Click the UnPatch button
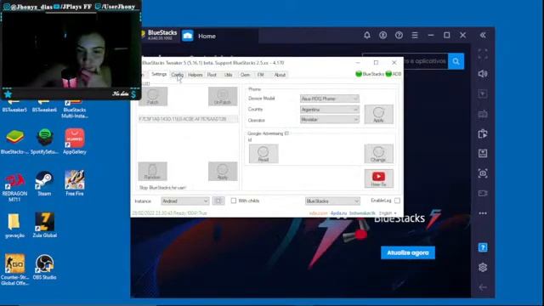Viewport: 544px width, 306px height. (x=223, y=96)
